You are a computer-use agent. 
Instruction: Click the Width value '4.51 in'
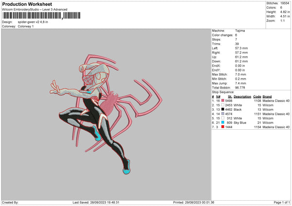(285, 17)
